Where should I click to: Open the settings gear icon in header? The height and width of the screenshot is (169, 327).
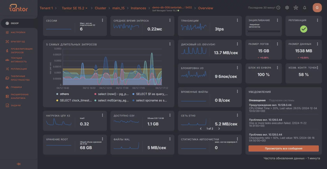[287, 7]
